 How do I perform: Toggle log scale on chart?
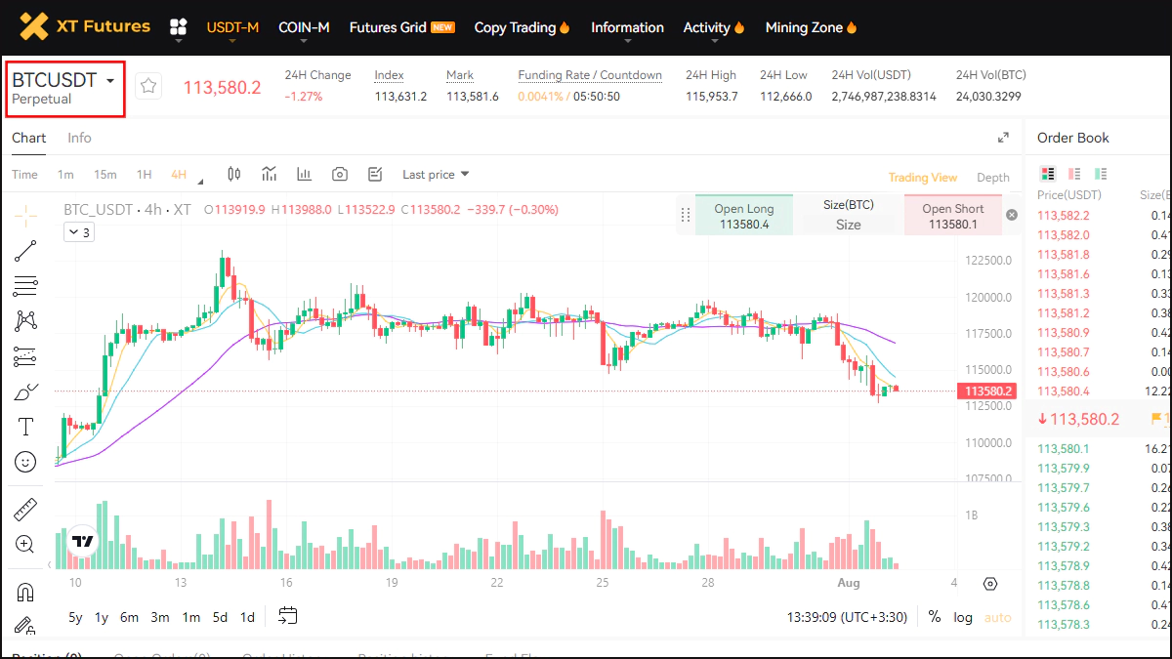point(963,617)
